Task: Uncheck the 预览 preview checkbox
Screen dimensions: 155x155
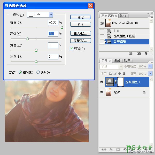Action: (72, 48)
